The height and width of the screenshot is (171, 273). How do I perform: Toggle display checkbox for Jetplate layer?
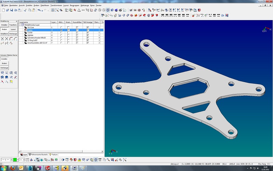(68, 35)
